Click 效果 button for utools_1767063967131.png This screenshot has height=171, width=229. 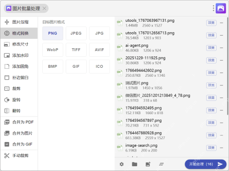(211, 23)
